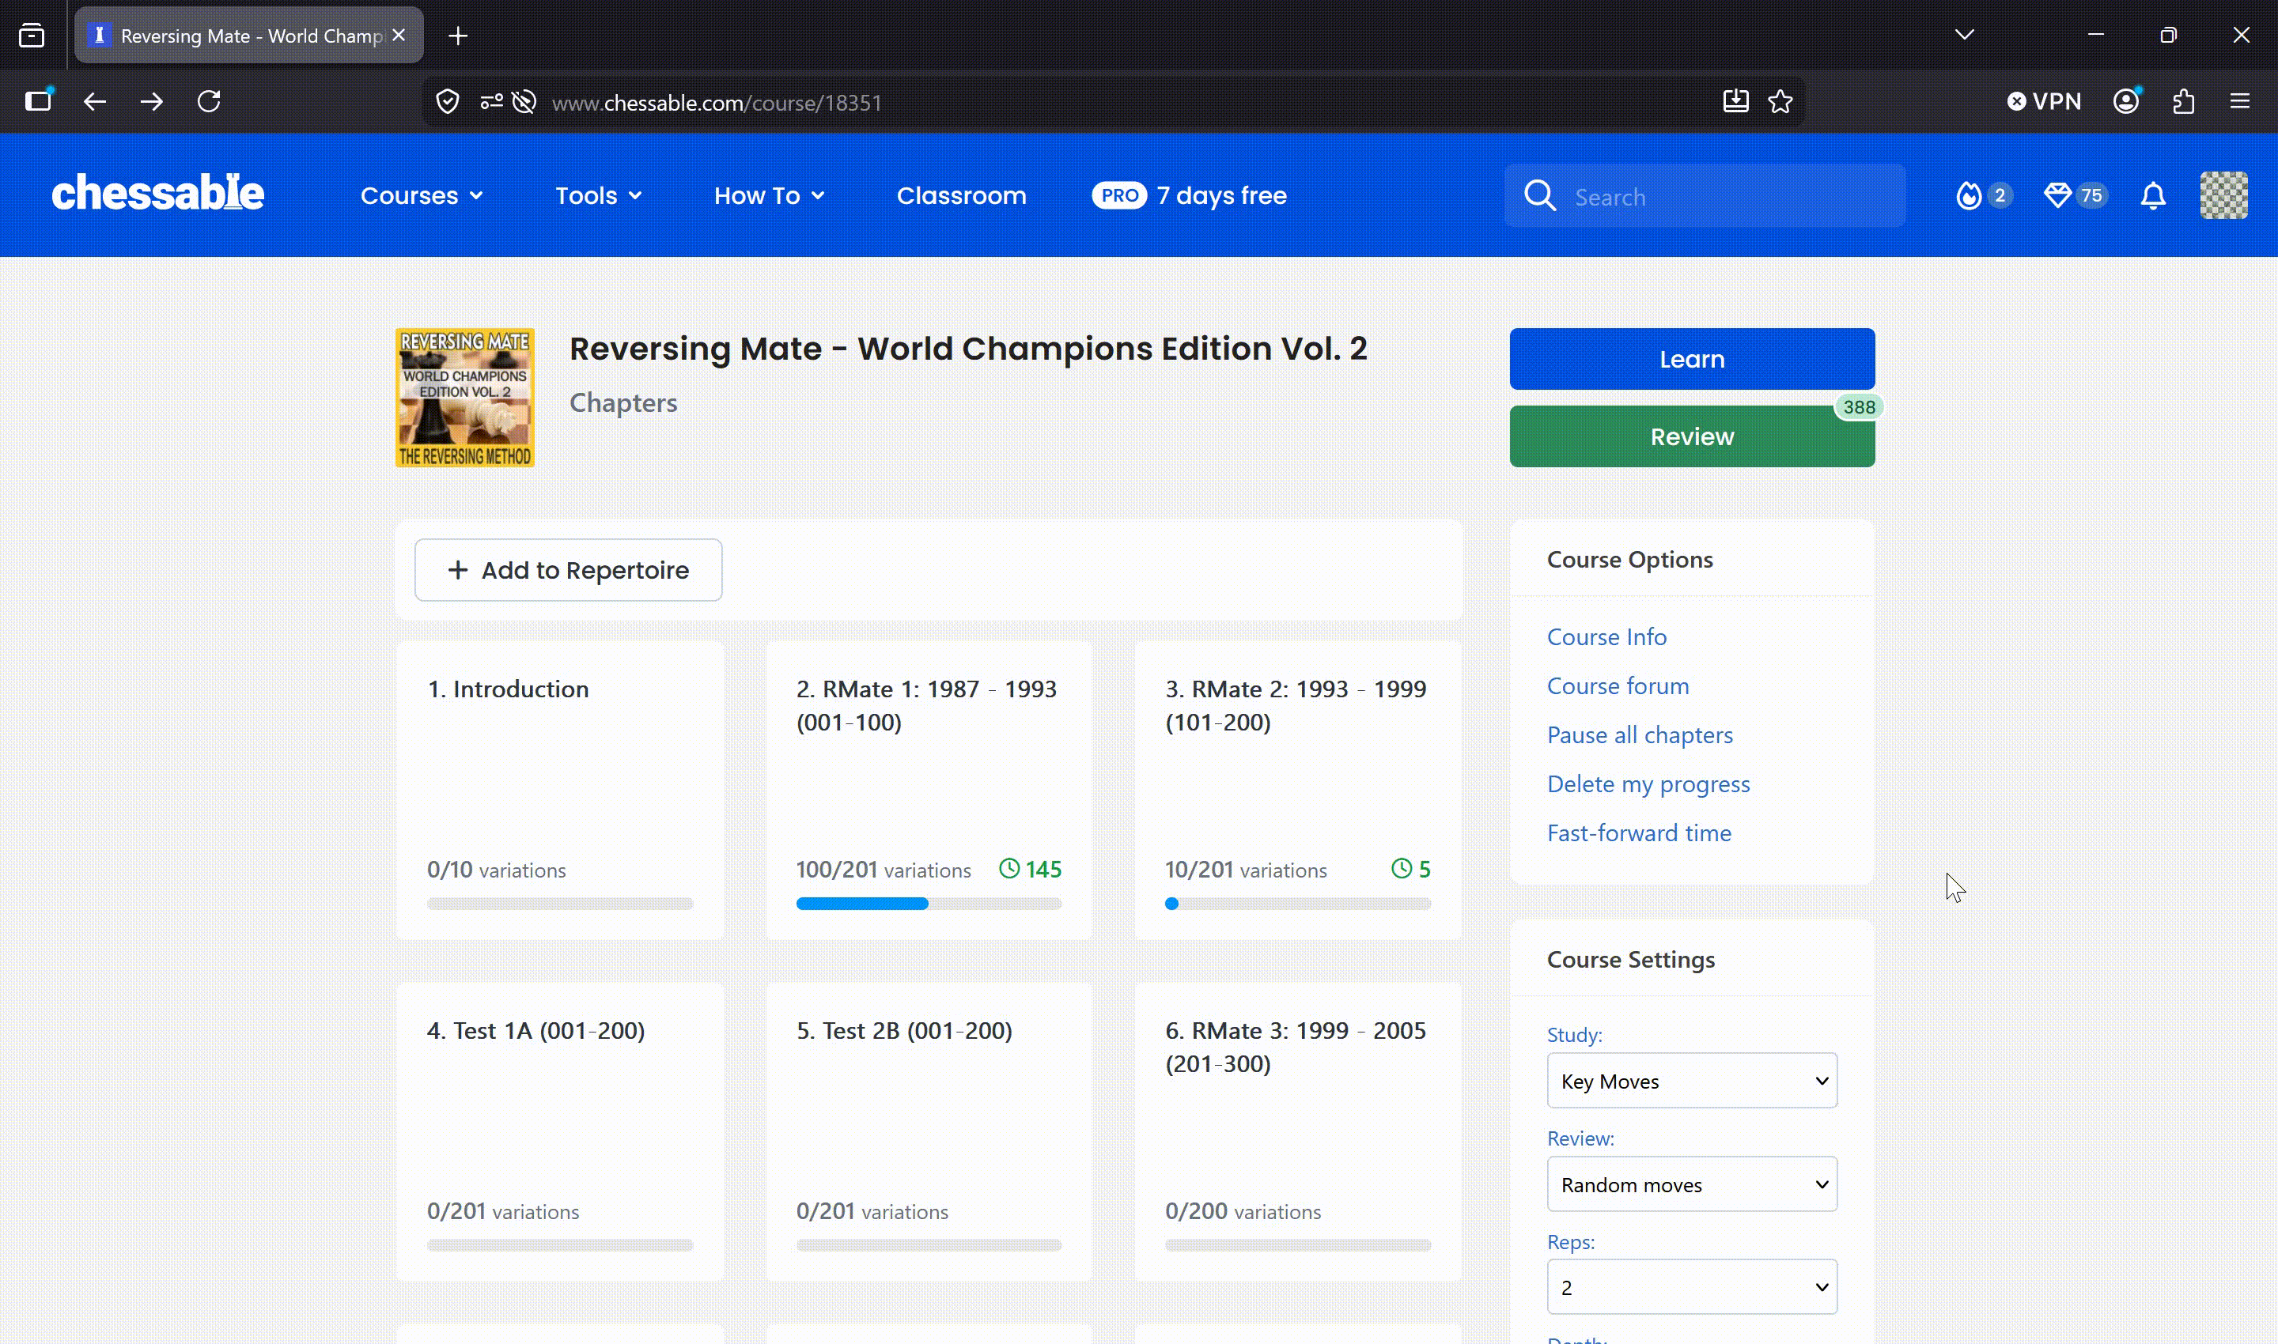Click the course title heading
Image resolution: width=2278 pixels, height=1344 pixels.
pos(967,349)
